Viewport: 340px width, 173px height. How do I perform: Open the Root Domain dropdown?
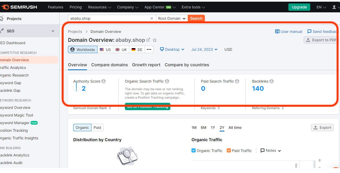(172, 18)
